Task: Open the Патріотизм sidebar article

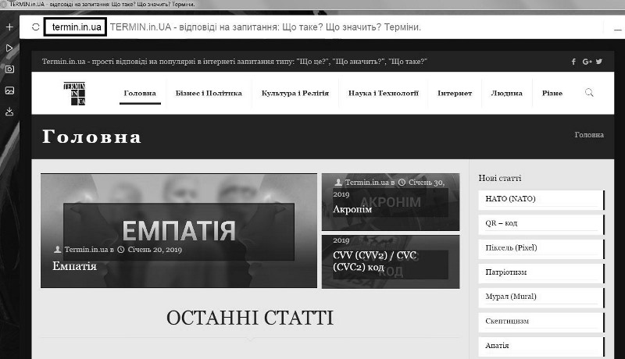Action: (x=541, y=273)
